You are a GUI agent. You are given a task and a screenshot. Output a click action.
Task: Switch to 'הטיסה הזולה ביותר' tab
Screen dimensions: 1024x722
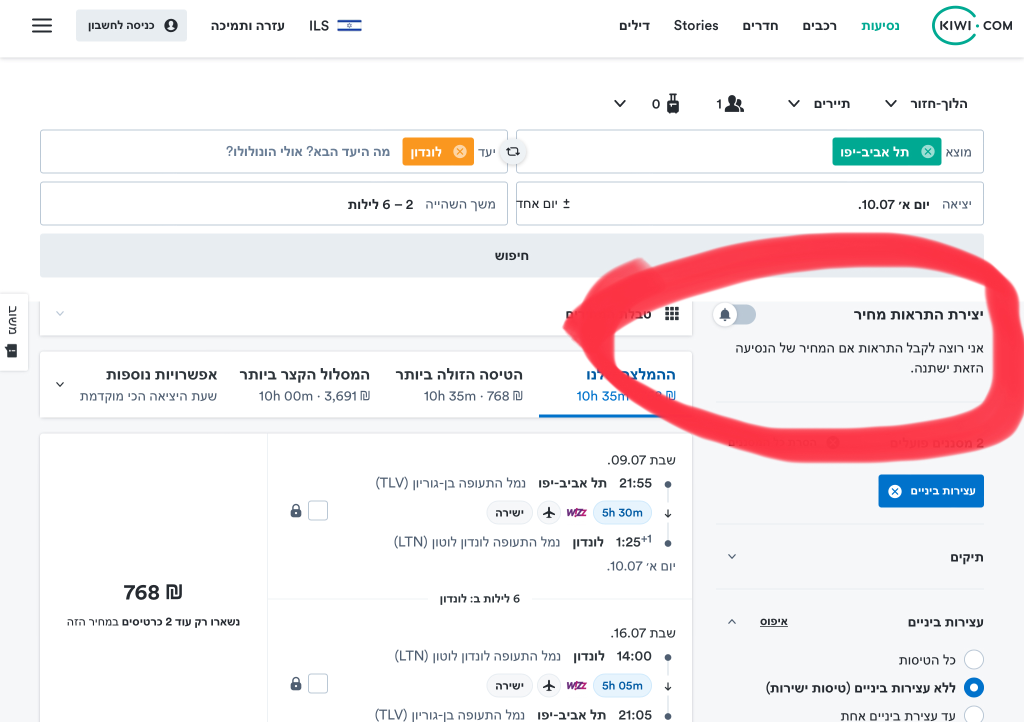[458, 384]
